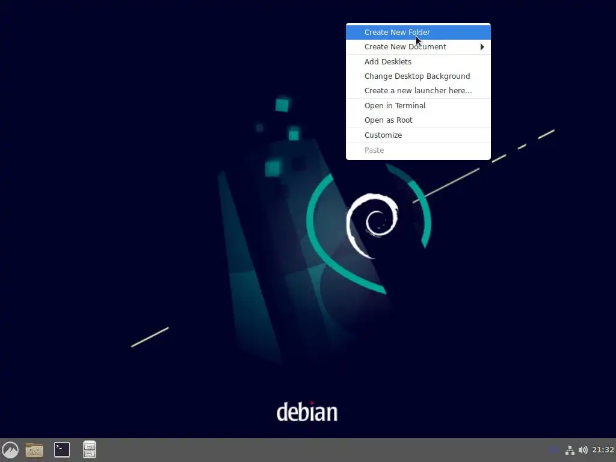Image resolution: width=616 pixels, height=462 pixels.
Task: Choose Open in Terminal
Action: [418, 106]
